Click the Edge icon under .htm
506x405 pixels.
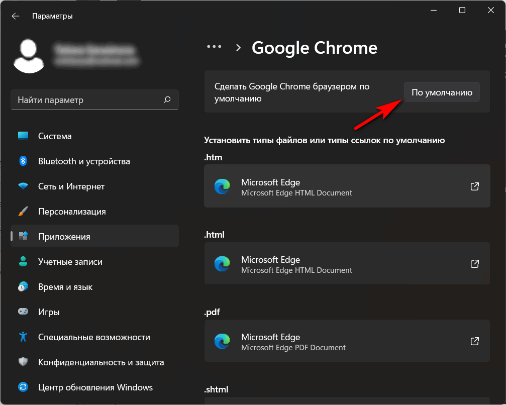click(222, 186)
